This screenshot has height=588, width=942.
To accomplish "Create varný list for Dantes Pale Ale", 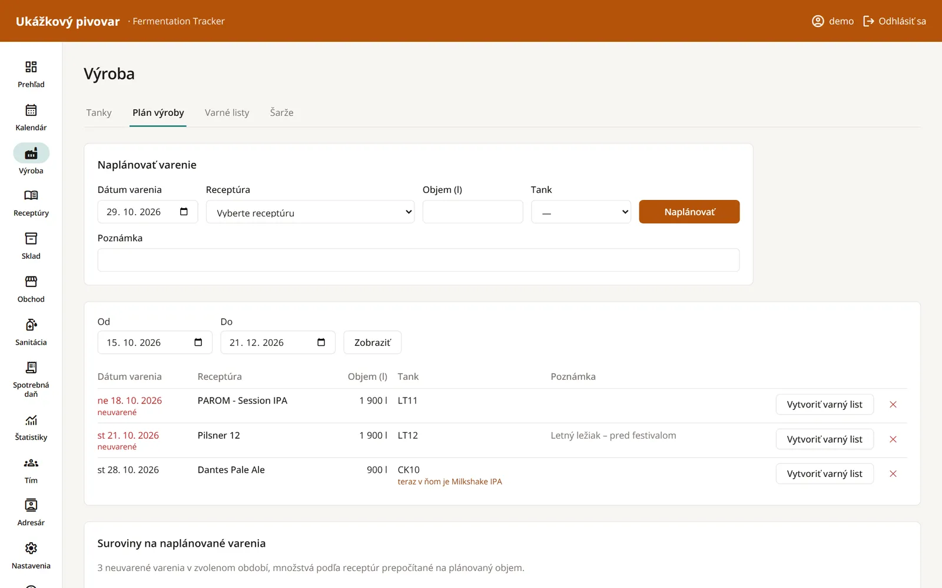I will (x=825, y=474).
